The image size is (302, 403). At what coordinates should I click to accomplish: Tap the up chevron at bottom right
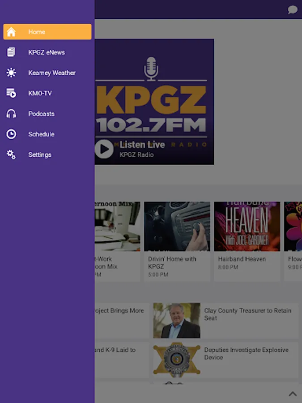tap(293, 394)
